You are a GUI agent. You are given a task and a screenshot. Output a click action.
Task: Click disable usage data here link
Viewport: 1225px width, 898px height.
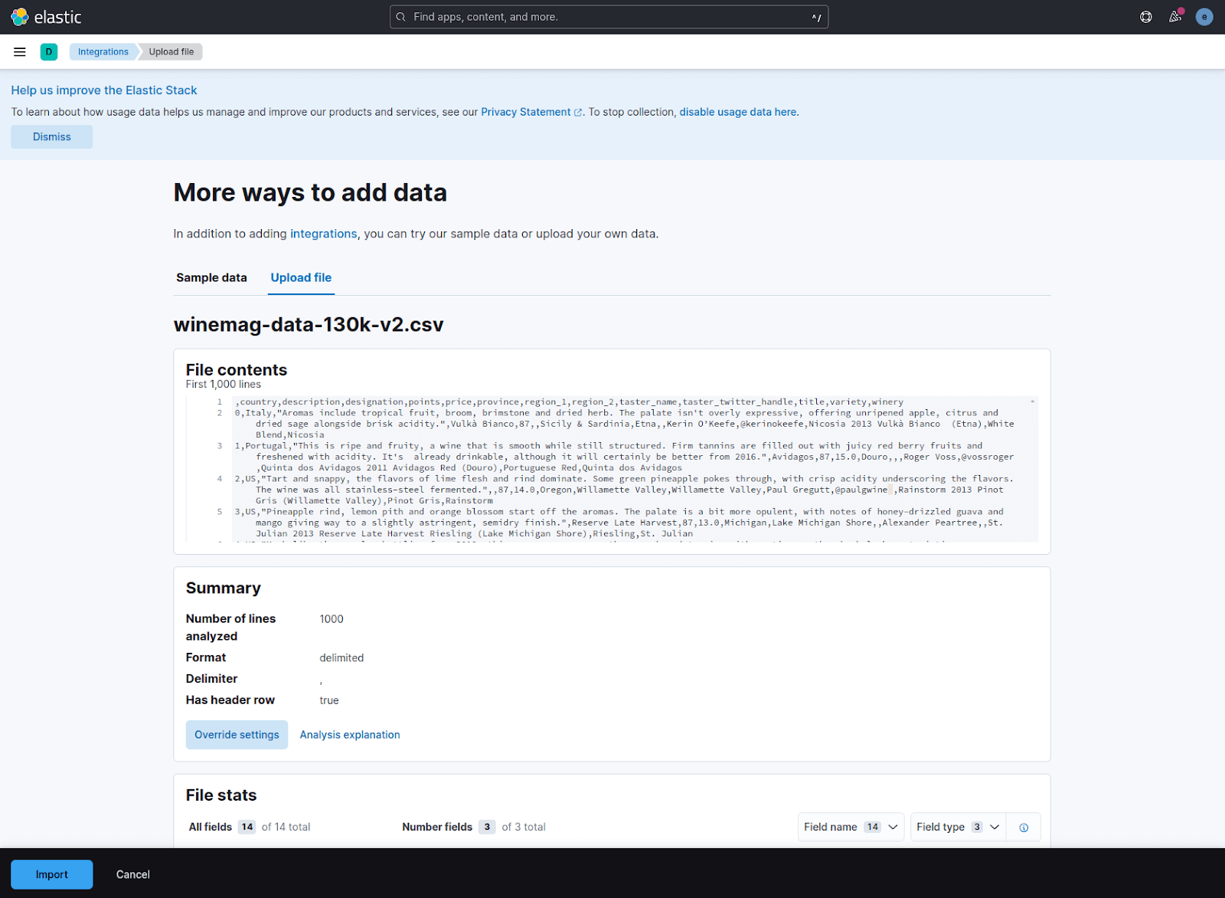click(738, 112)
